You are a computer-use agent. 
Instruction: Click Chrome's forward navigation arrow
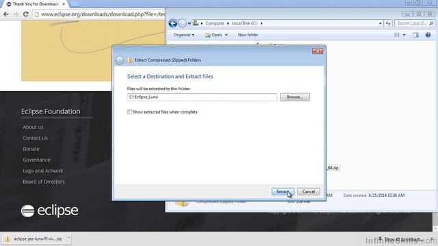pyautogui.click(x=16, y=14)
